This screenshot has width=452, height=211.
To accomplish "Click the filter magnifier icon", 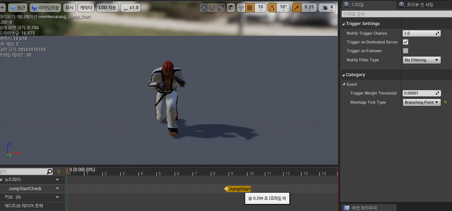I will pos(50,171).
